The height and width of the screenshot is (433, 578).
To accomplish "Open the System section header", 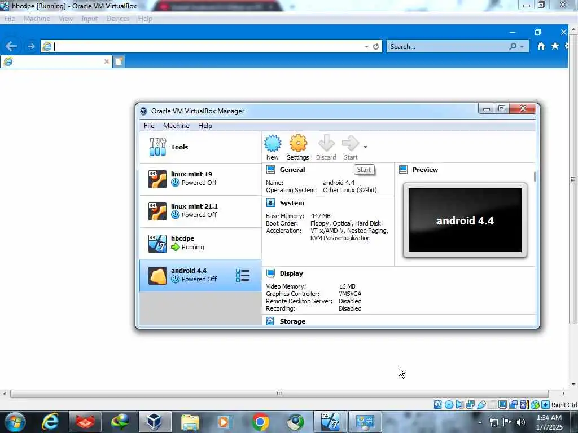I will point(292,203).
